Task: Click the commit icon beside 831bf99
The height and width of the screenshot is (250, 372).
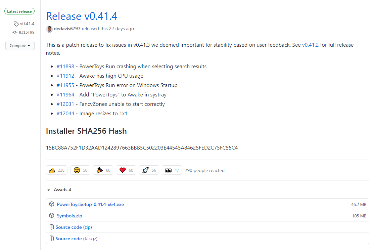Action: (x=15, y=32)
